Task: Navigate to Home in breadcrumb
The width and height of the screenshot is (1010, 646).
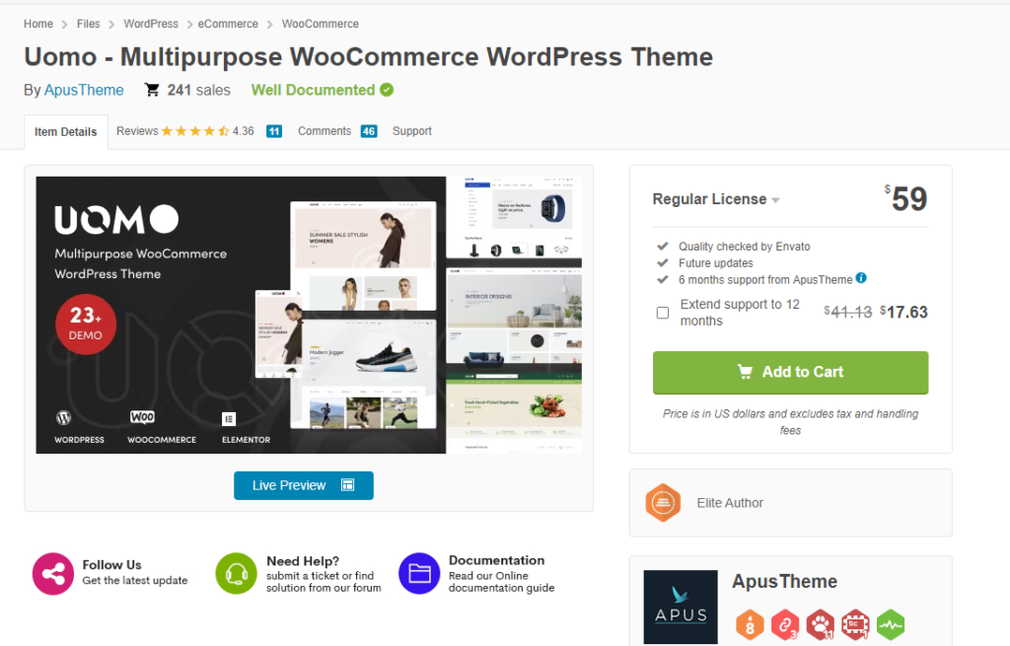Action: 38,24
